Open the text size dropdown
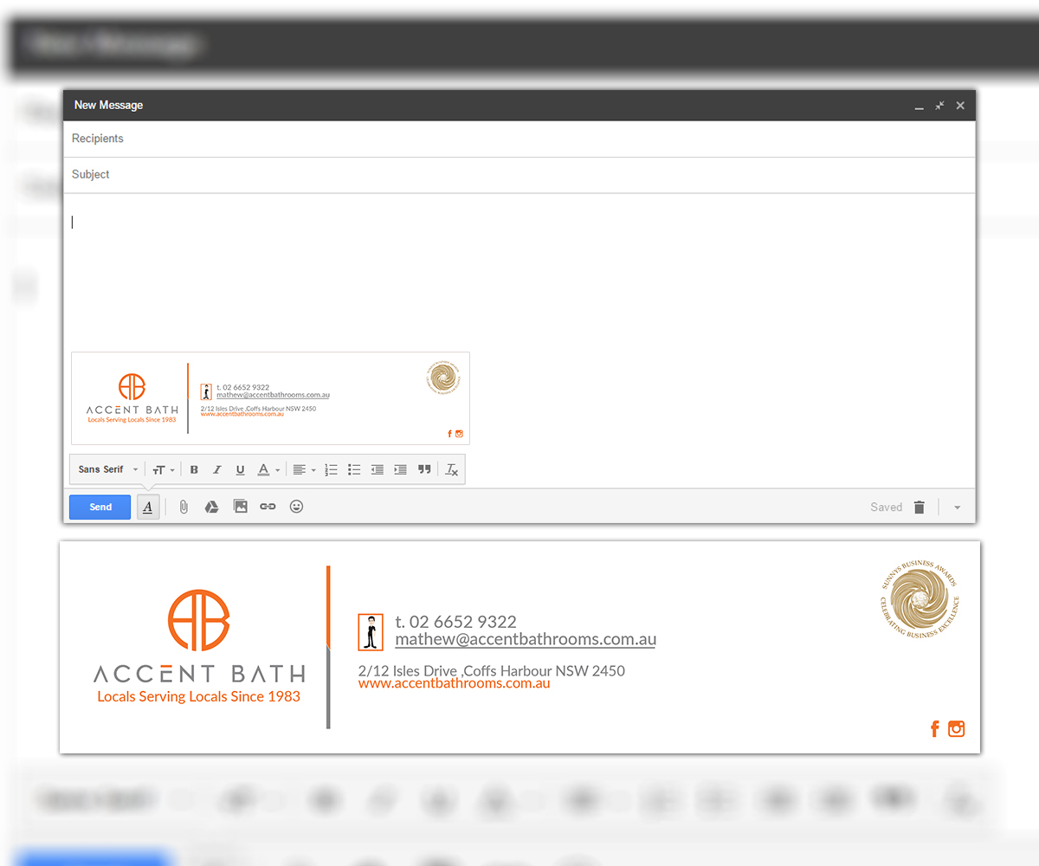This screenshot has width=1039, height=866. (x=163, y=469)
